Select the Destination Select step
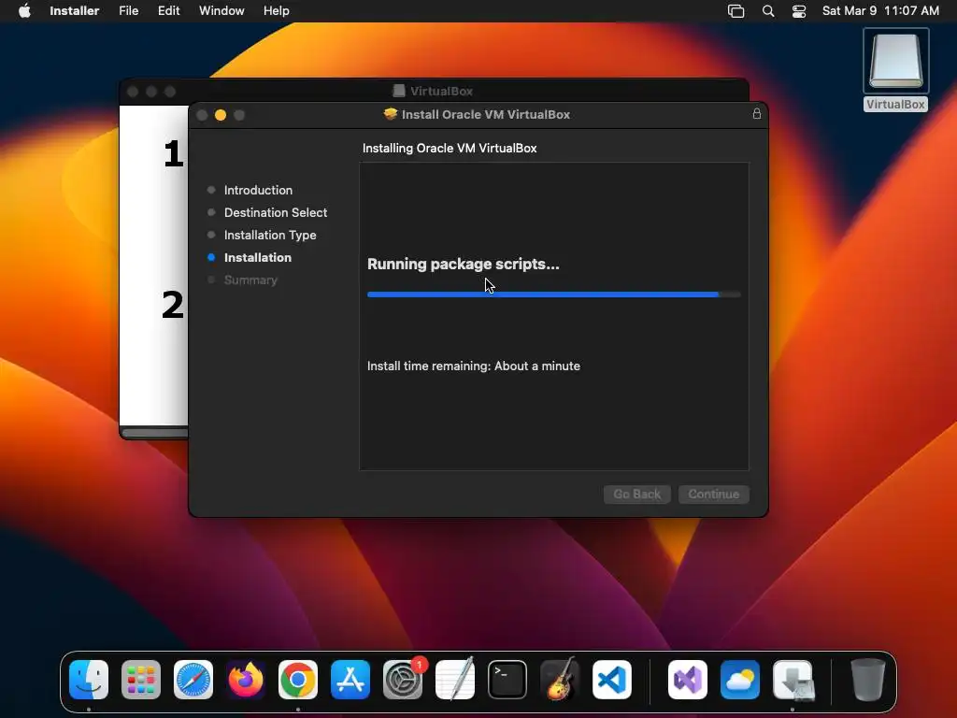The image size is (957, 718). tap(276, 212)
